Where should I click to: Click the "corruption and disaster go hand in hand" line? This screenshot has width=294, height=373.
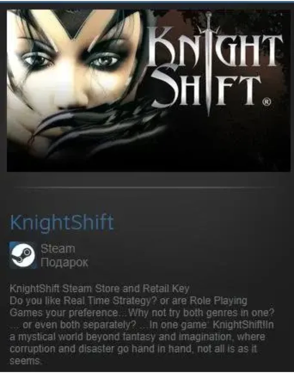tap(133, 349)
